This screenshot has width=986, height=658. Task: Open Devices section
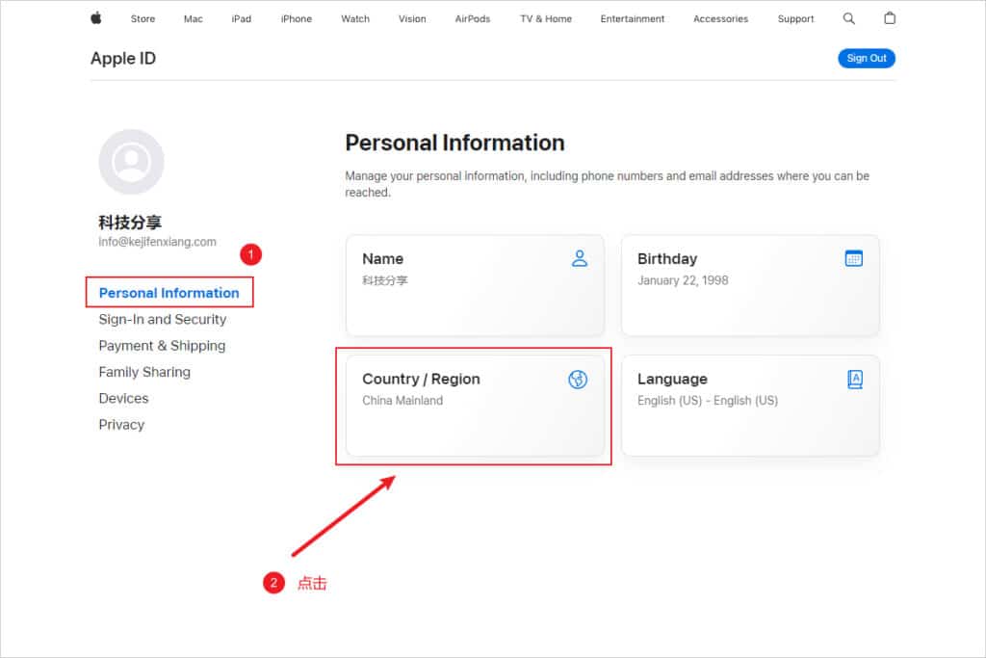[123, 398]
